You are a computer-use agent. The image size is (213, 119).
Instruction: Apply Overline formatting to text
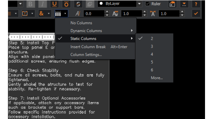tap(66, 4)
